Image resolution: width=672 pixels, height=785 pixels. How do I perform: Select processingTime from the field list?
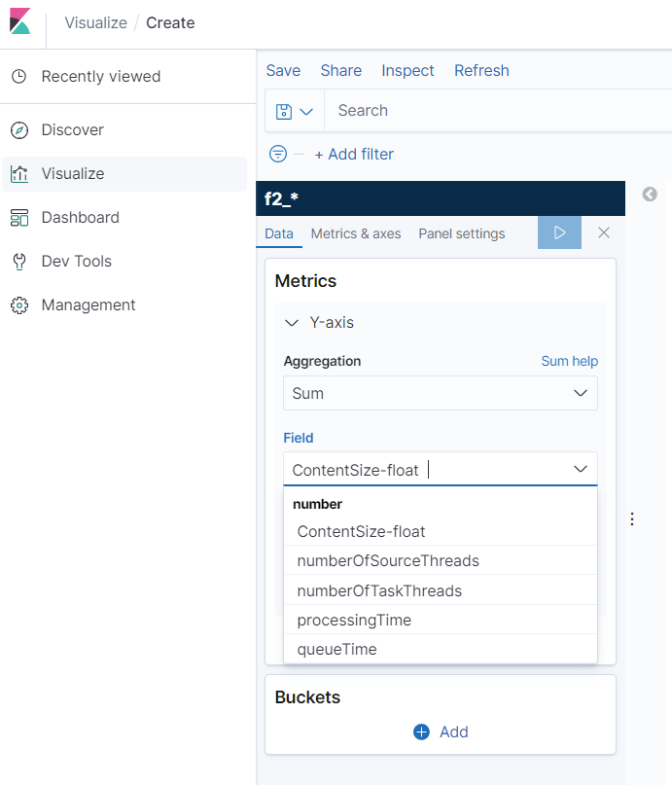point(441,620)
